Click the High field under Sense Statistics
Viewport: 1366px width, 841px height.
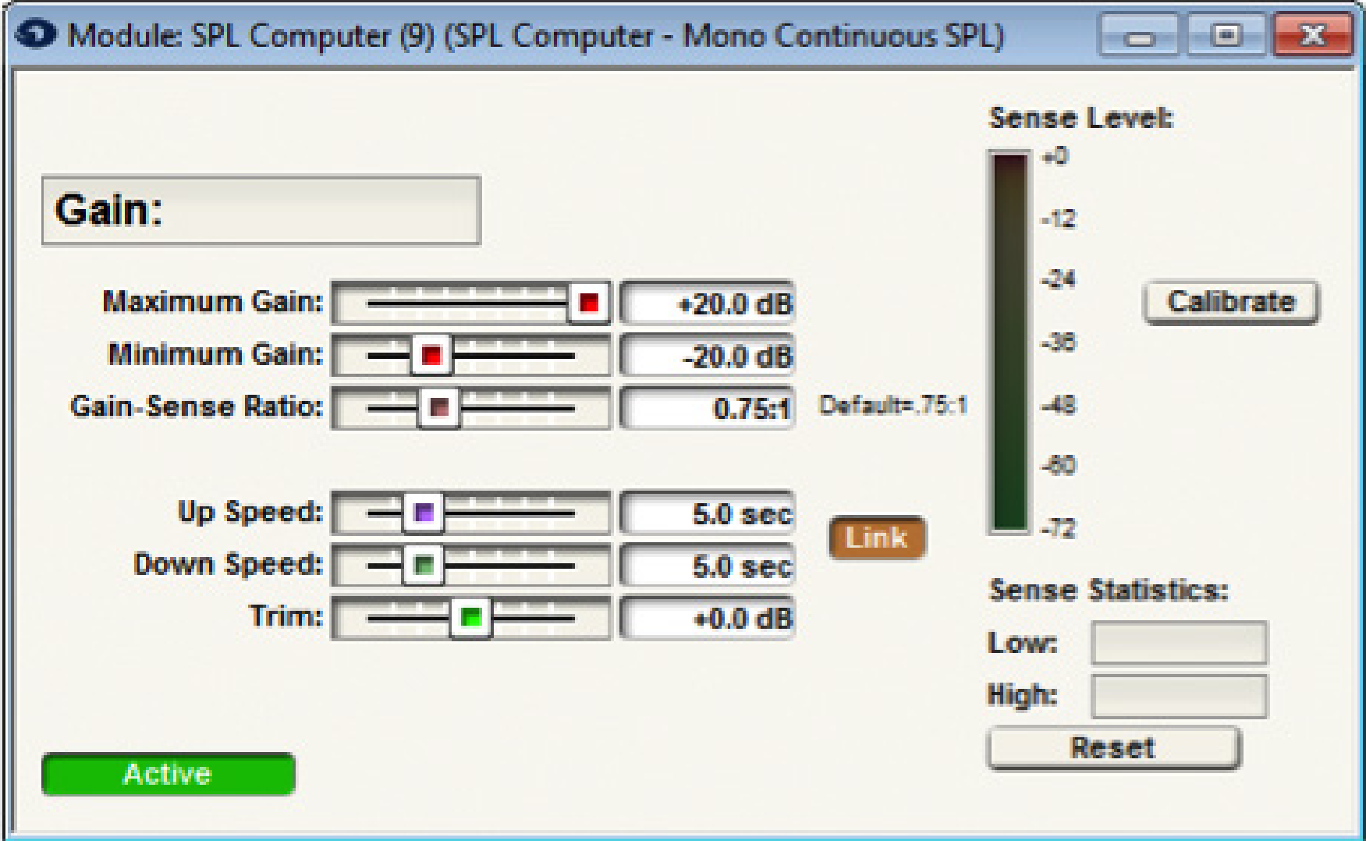click(x=1180, y=696)
